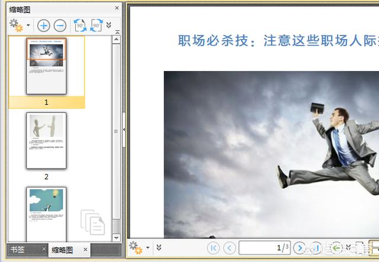
Task: Close the 缩略图 bottom tab
Action: click(x=85, y=250)
